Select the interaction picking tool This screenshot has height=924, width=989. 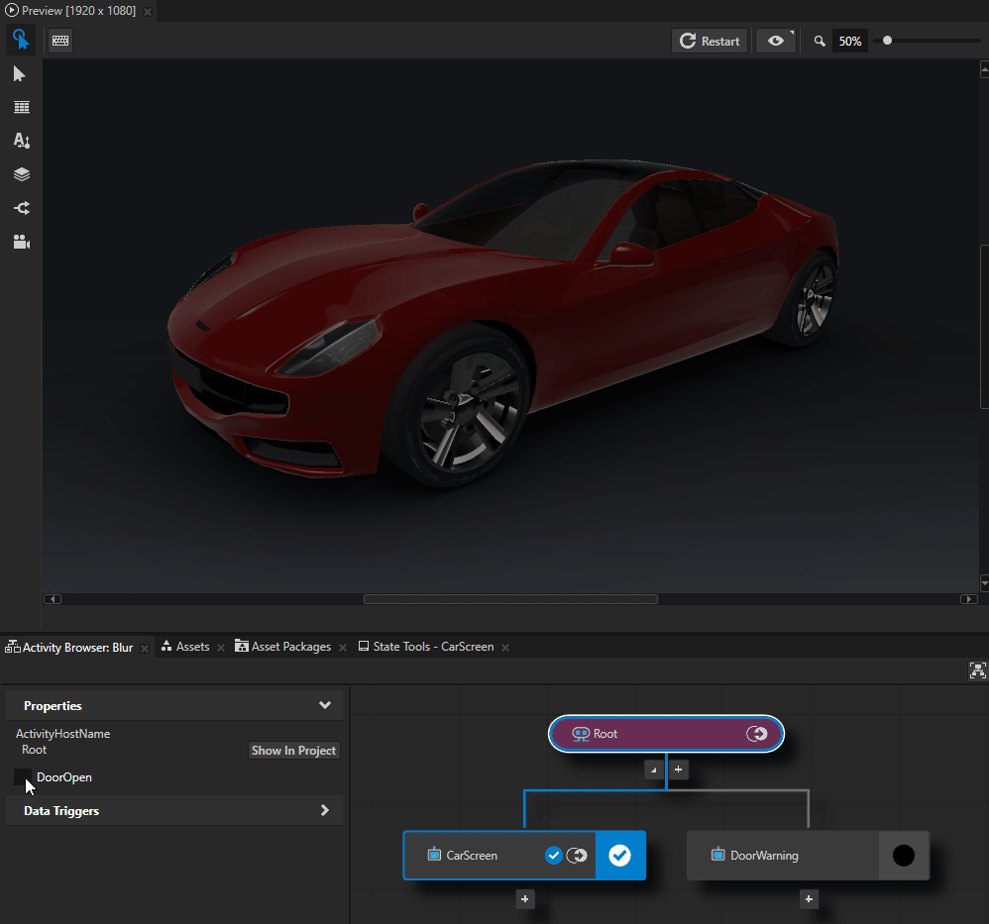(21, 40)
